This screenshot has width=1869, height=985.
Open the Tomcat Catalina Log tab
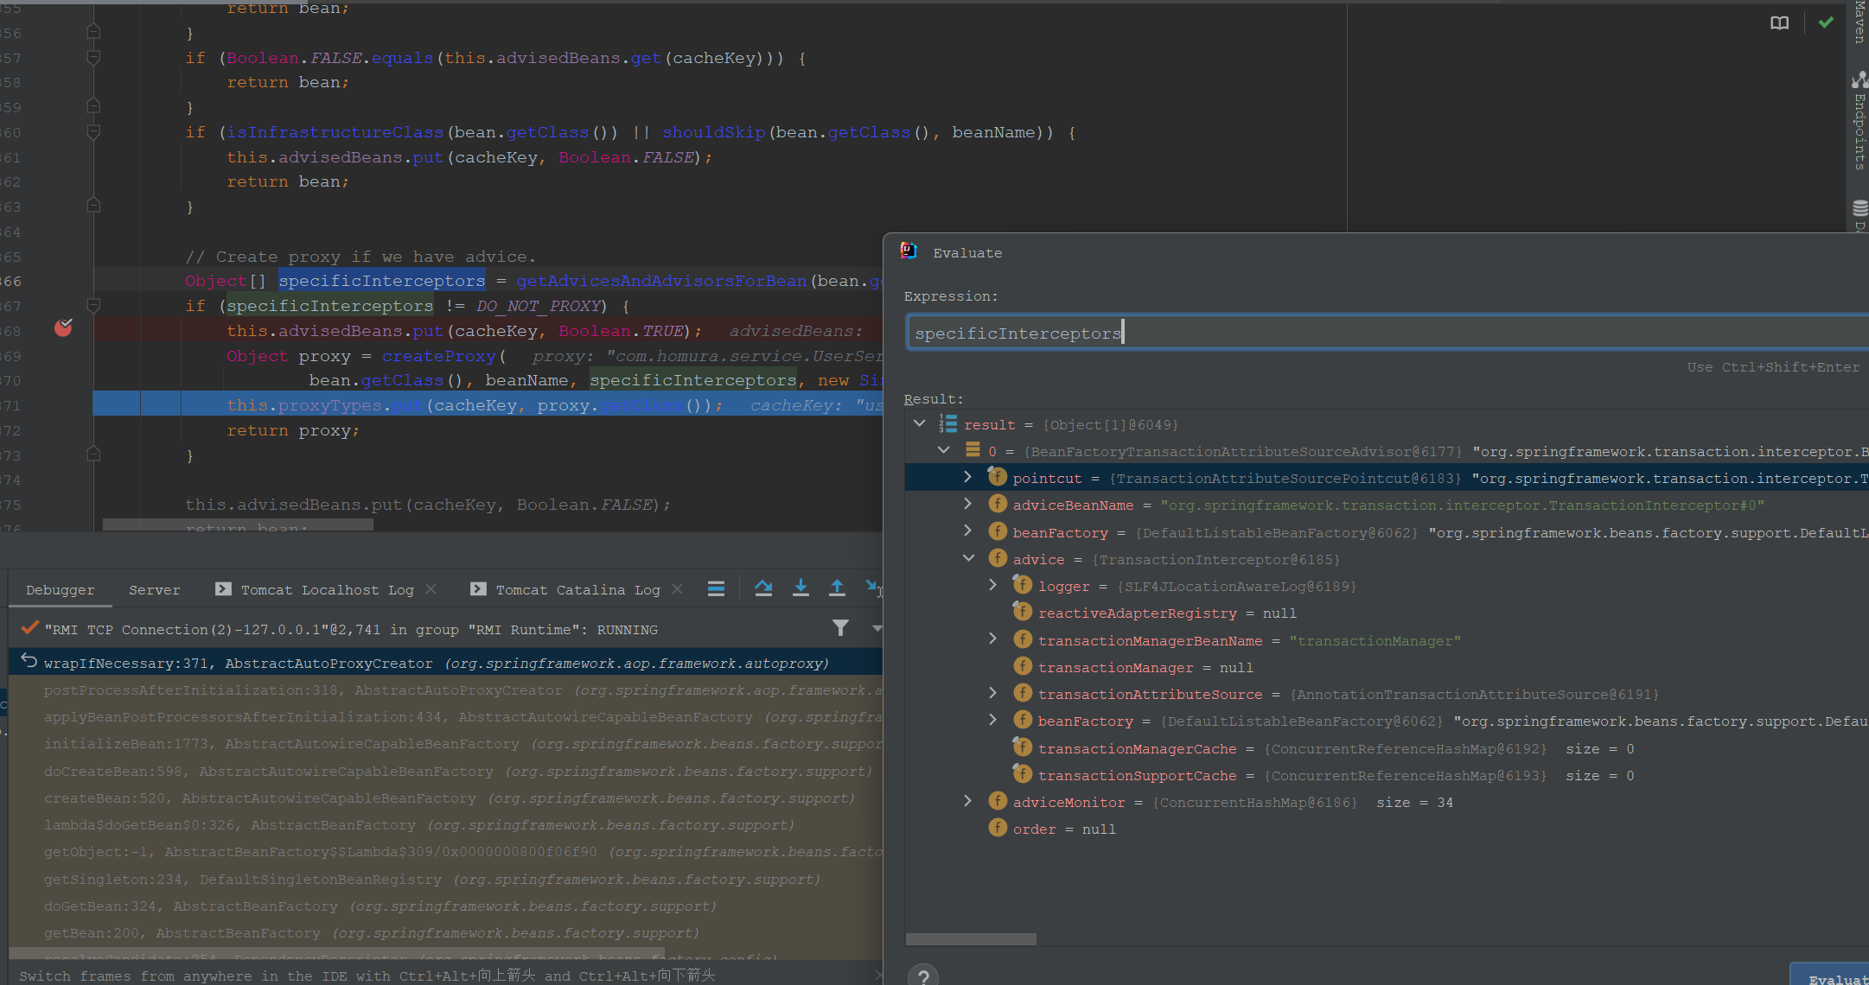pos(577,590)
